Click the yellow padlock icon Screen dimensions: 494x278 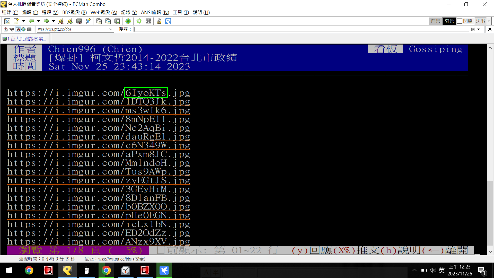[159, 21]
